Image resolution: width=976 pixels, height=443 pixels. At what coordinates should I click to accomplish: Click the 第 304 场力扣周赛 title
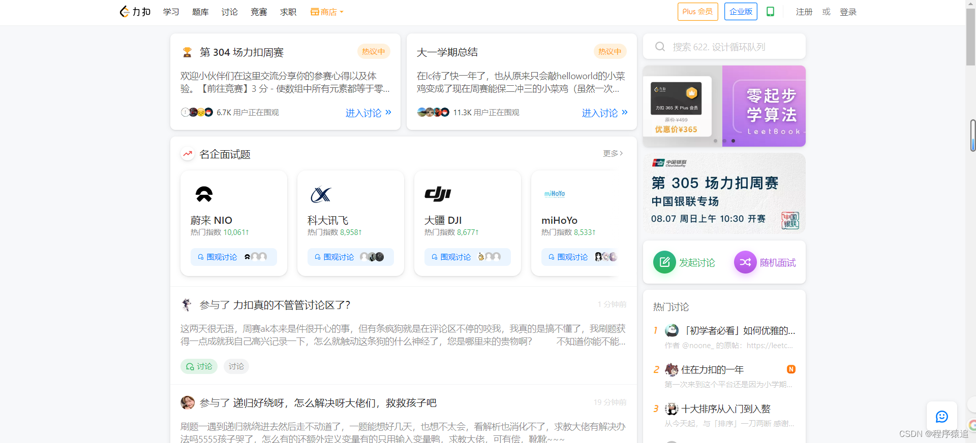pyautogui.click(x=241, y=52)
